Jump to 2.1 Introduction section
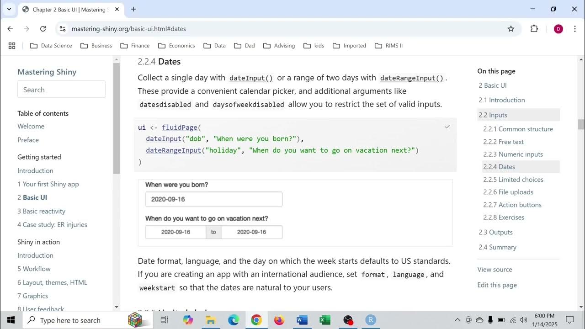The image size is (585, 329). tap(501, 100)
